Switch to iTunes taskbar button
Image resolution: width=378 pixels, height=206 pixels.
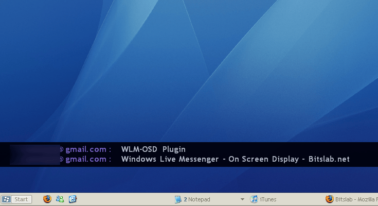tap(263, 199)
